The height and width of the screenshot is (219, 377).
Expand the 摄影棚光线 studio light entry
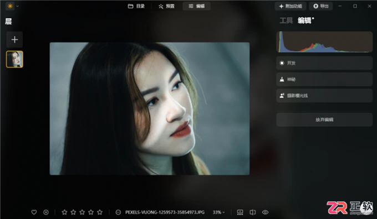click(x=324, y=96)
